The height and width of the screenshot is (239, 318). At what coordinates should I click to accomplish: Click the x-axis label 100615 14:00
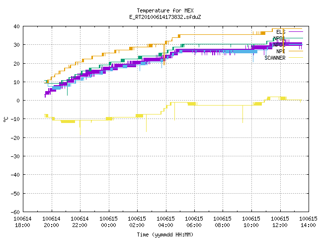point(308,222)
